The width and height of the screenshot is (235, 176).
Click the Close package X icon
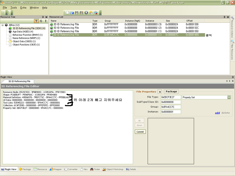86,13
